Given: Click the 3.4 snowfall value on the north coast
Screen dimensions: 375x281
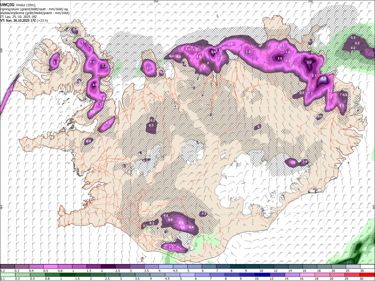Looking at the screenshot, I should [213, 52].
